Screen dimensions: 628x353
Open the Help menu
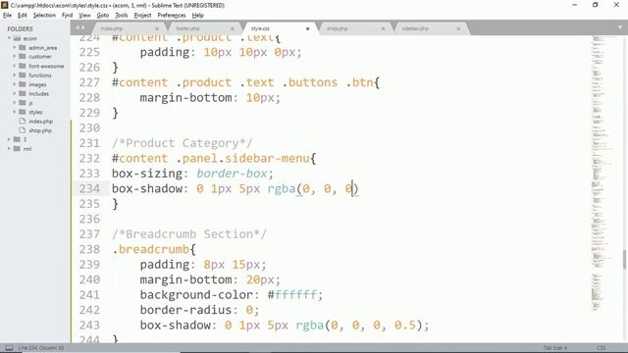[x=198, y=16]
